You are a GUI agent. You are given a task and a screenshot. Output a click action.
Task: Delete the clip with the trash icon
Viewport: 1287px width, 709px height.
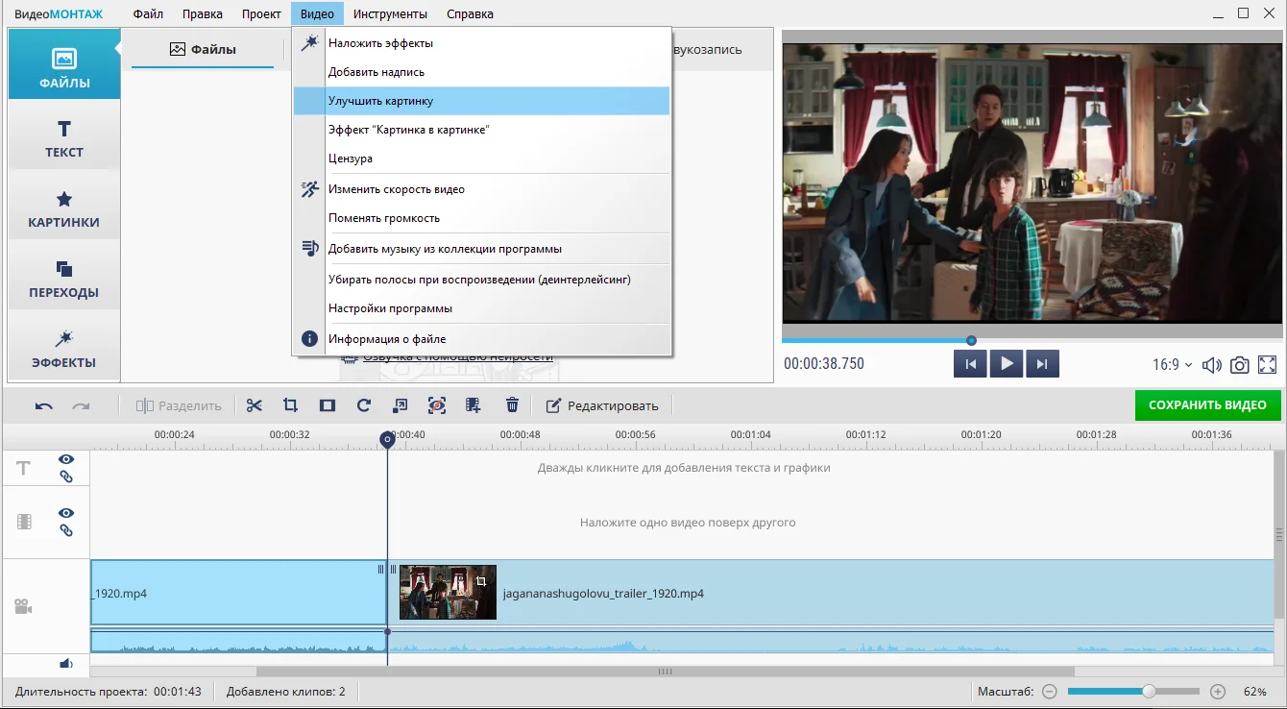[512, 405]
